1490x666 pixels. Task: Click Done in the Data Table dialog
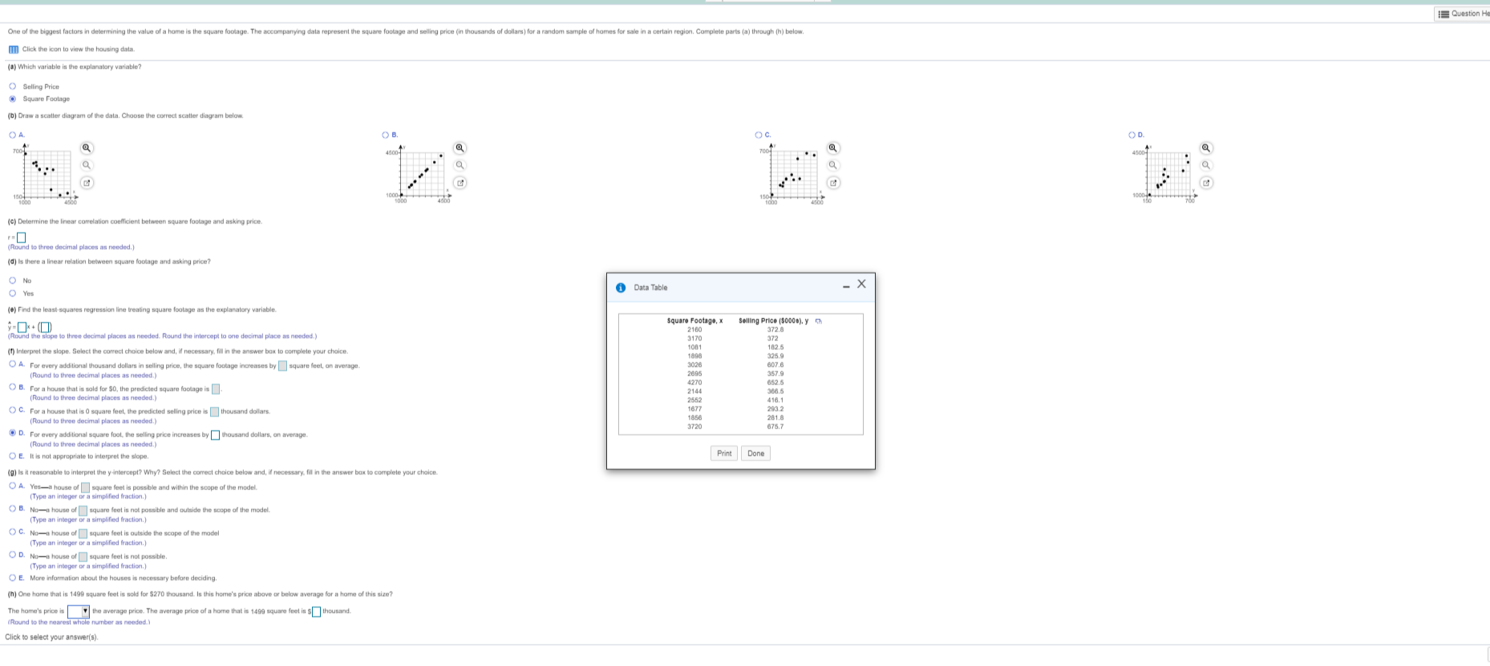(x=756, y=454)
